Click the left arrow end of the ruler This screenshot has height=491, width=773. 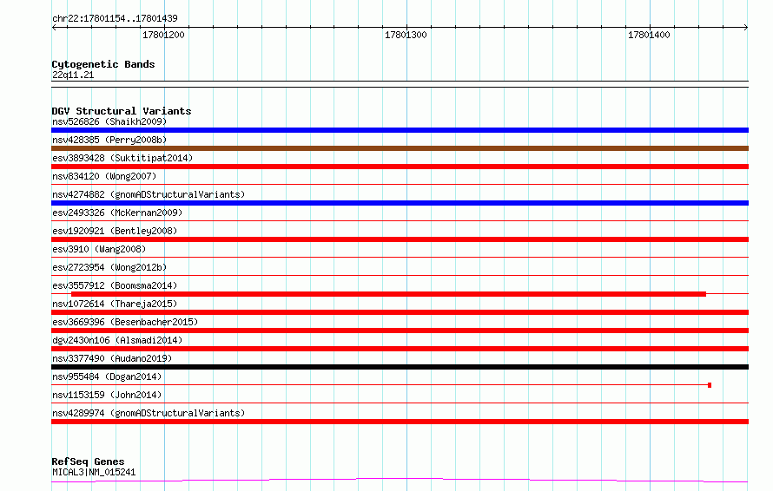(x=54, y=28)
